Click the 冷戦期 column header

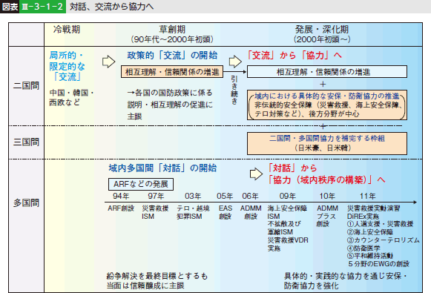pos(67,30)
